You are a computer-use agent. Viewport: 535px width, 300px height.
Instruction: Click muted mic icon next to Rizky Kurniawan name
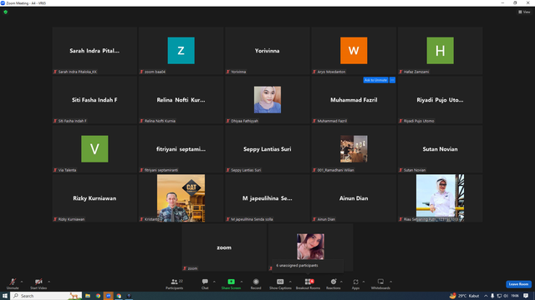coord(55,219)
